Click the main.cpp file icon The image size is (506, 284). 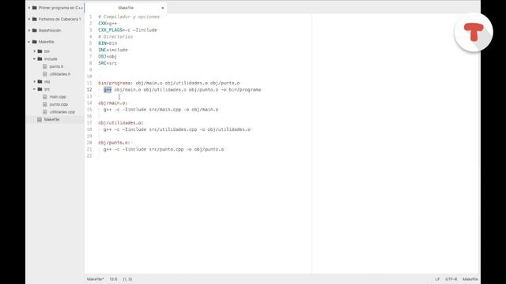coord(45,96)
